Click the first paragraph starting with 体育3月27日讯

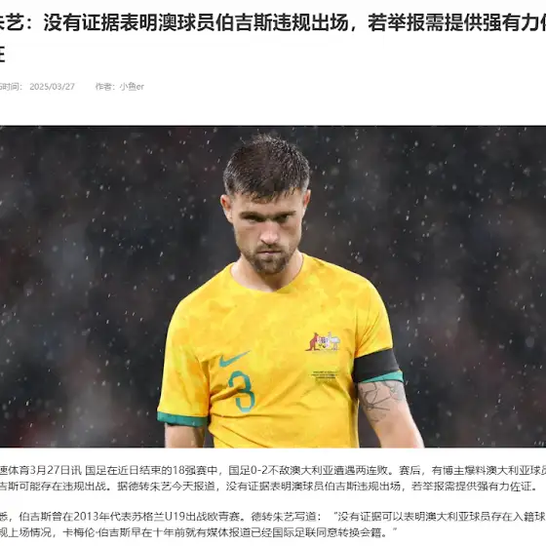click(273, 478)
